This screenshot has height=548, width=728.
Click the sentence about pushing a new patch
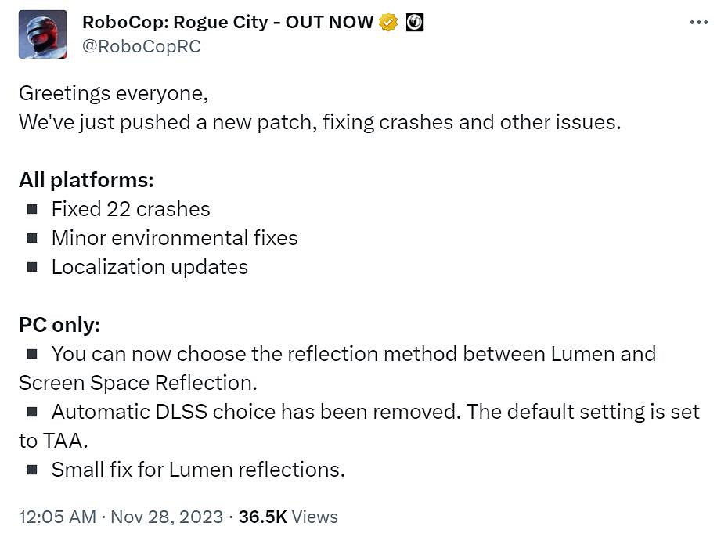[x=319, y=122]
